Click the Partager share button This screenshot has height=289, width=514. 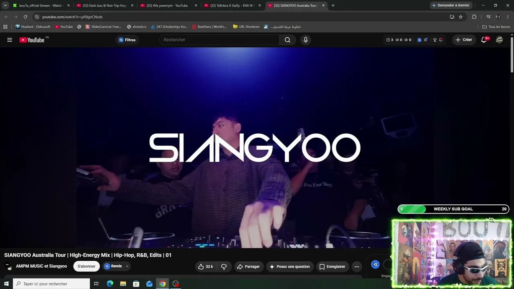[248, 267]
